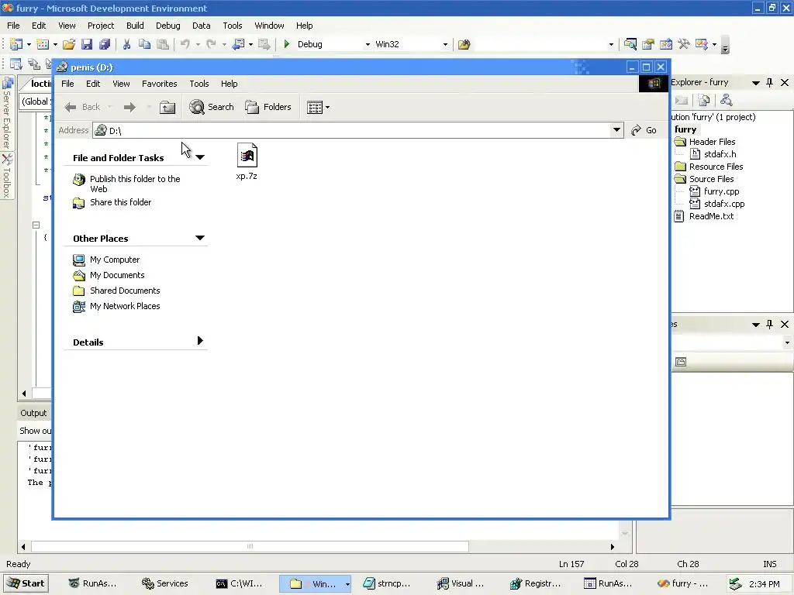Open Explorer's Tools menu
Image resolution: width=794 pixels, height=595 pixels.
coord(199,84)
